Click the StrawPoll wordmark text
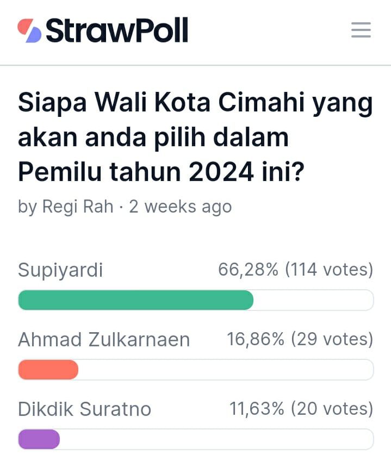 tap(117, 30)
